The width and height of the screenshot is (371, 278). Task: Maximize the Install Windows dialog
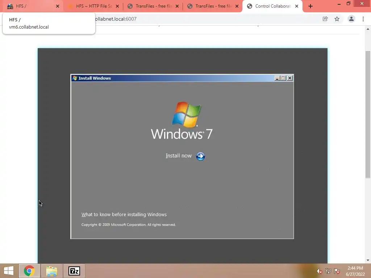[283, 78]
